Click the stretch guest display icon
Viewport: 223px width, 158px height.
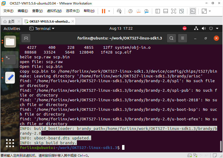tap(204, 11)
